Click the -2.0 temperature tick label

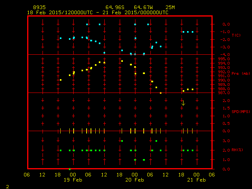(225, 40)
